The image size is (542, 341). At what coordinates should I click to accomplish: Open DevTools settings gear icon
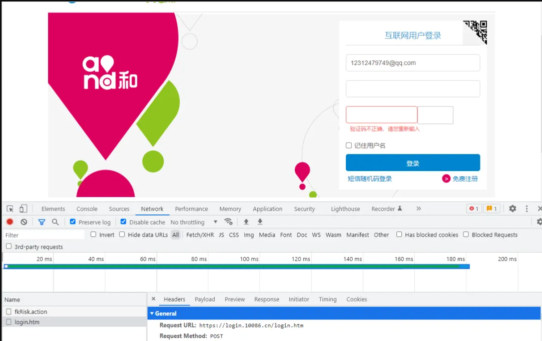512,208
